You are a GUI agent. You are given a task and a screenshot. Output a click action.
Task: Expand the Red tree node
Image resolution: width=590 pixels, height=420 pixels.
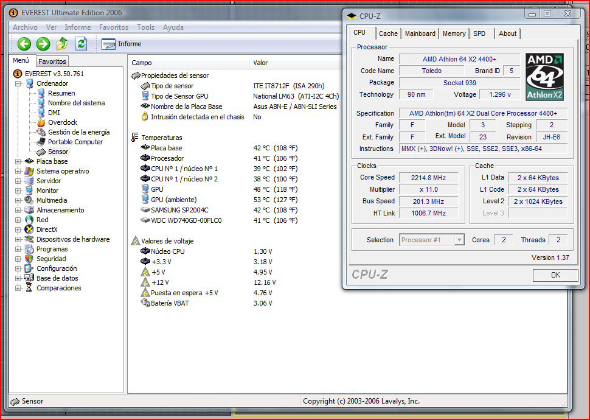click(x=18, y=220)
